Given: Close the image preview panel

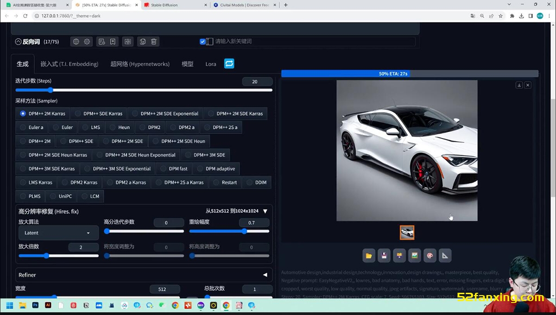Looking at the screenshot, I should click(x=528, y=85).
